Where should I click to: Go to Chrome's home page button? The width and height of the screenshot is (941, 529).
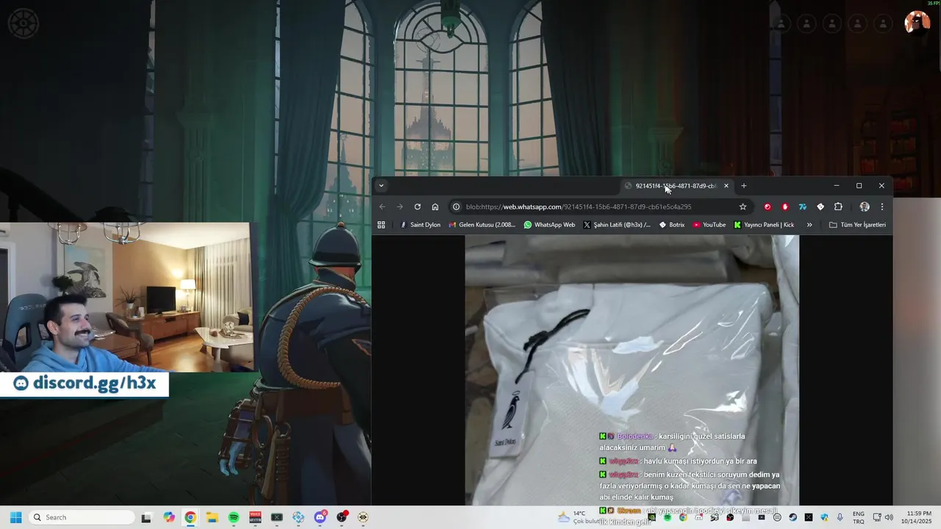tap(435, 206)
